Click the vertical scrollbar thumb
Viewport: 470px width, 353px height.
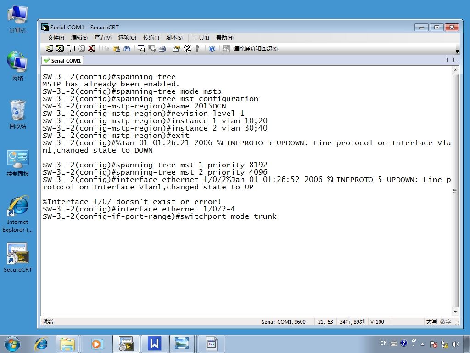click(455, 191)
